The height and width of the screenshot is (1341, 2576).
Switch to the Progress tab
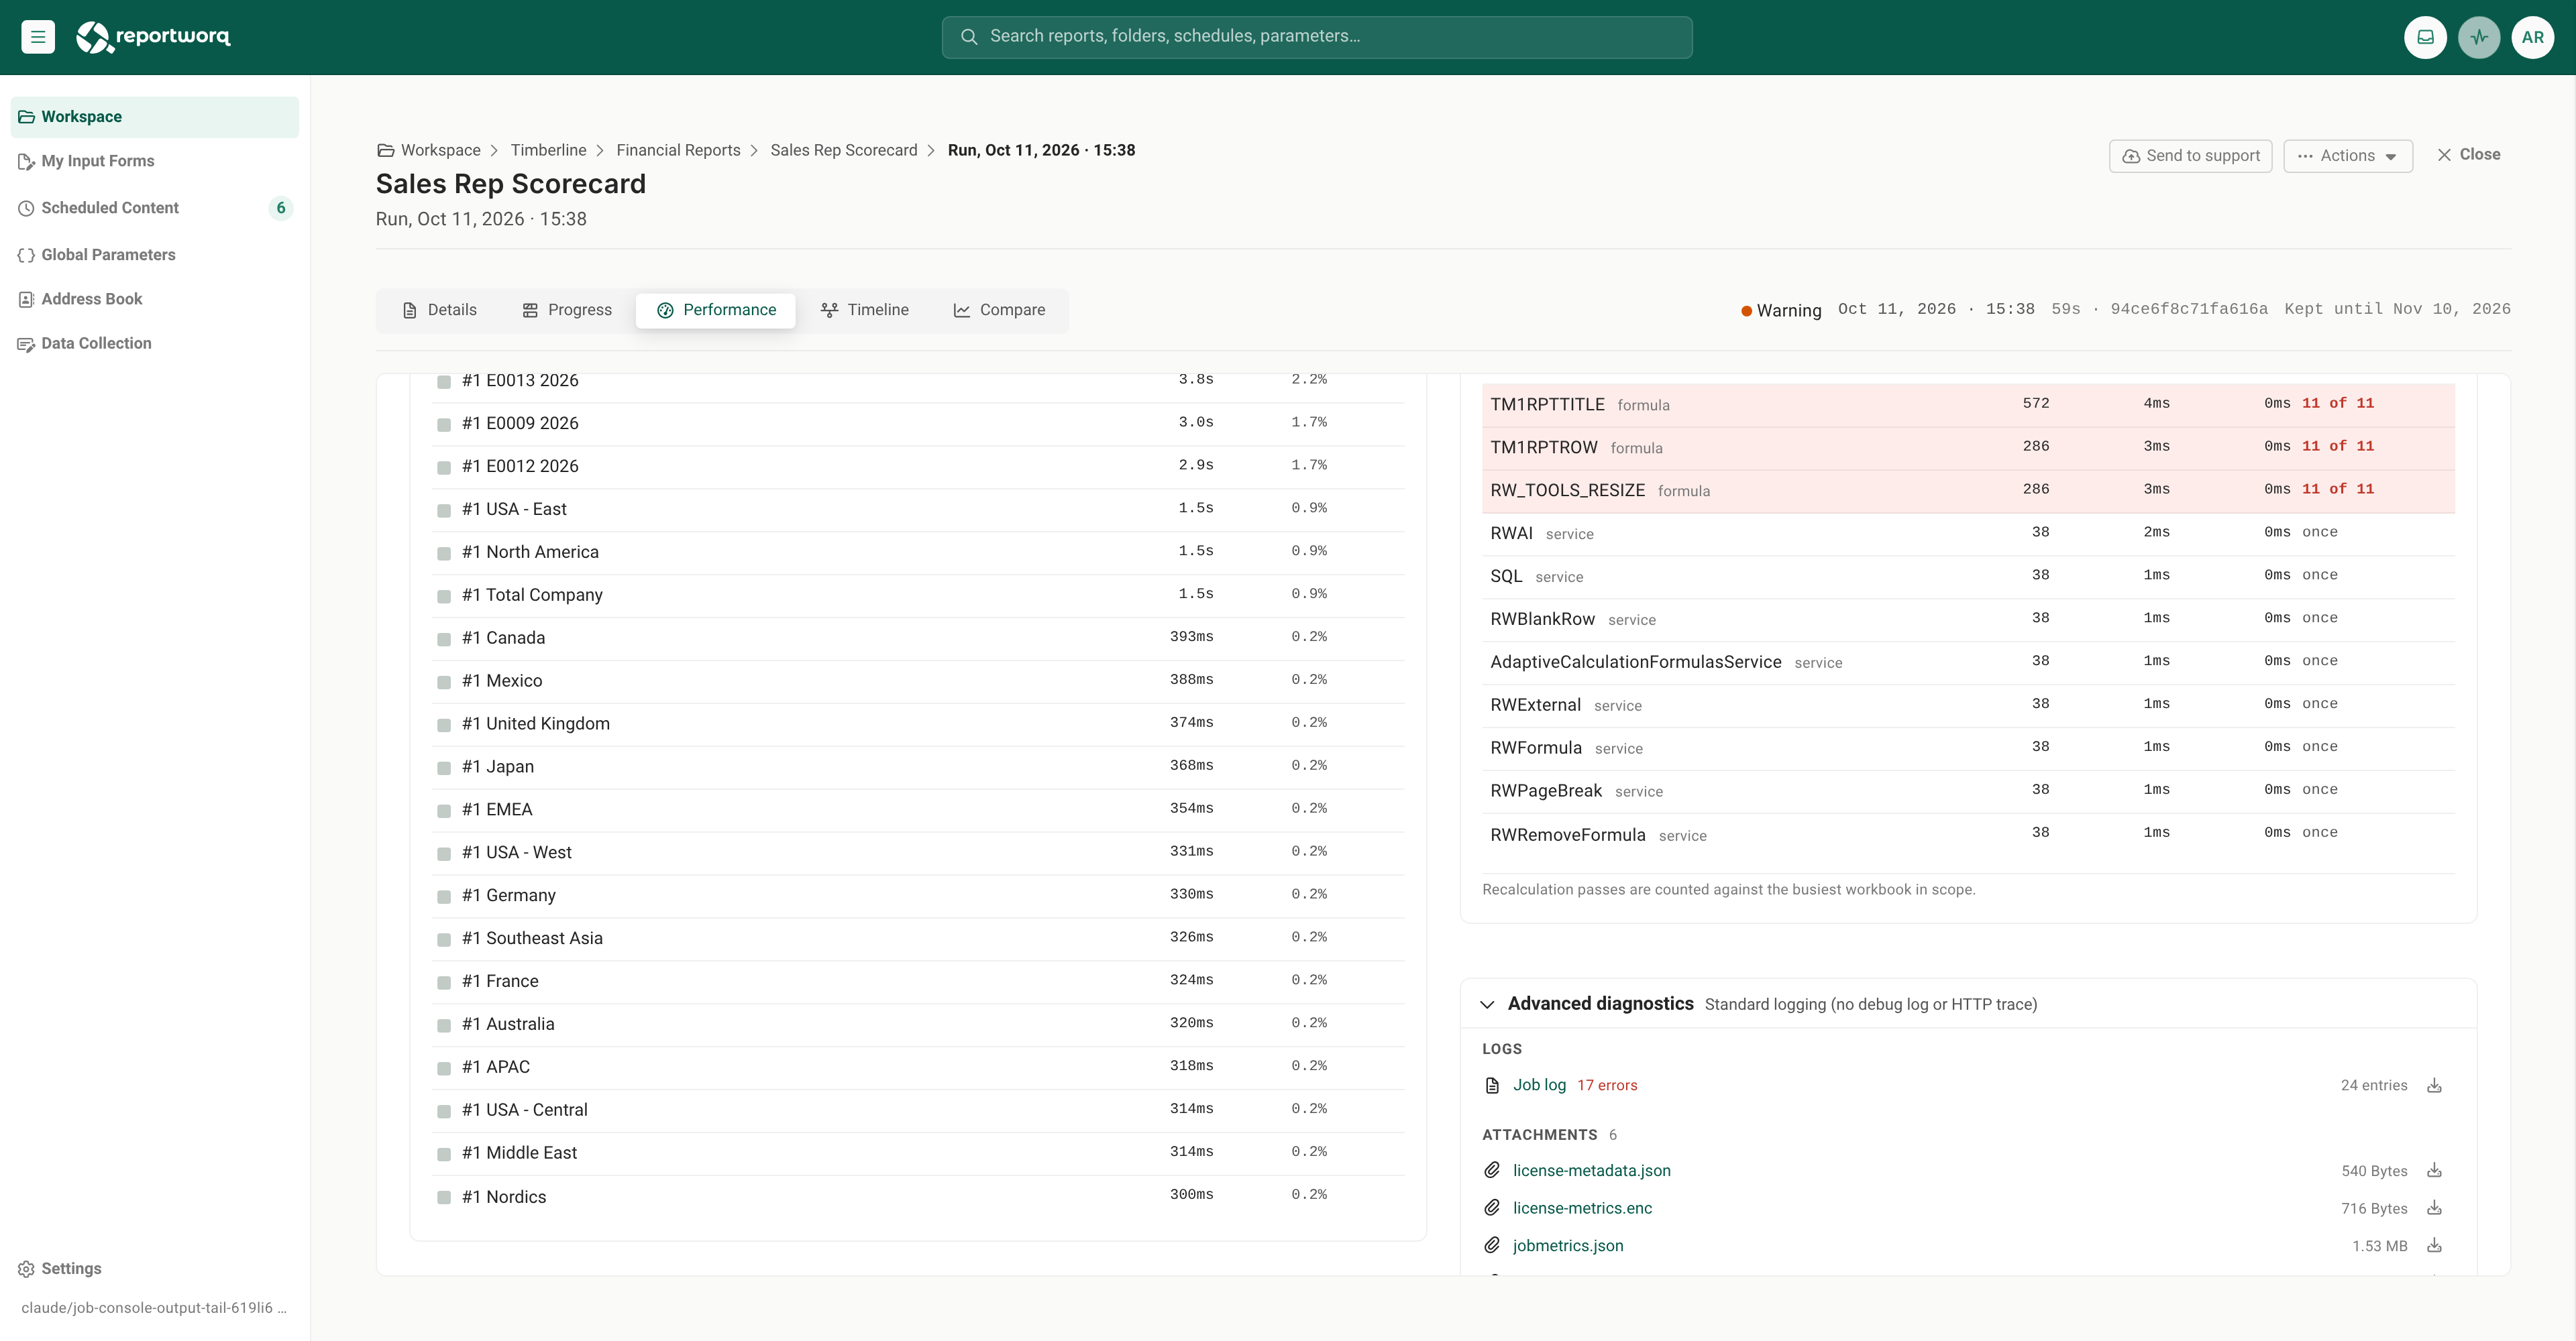[x=567, y=310]
